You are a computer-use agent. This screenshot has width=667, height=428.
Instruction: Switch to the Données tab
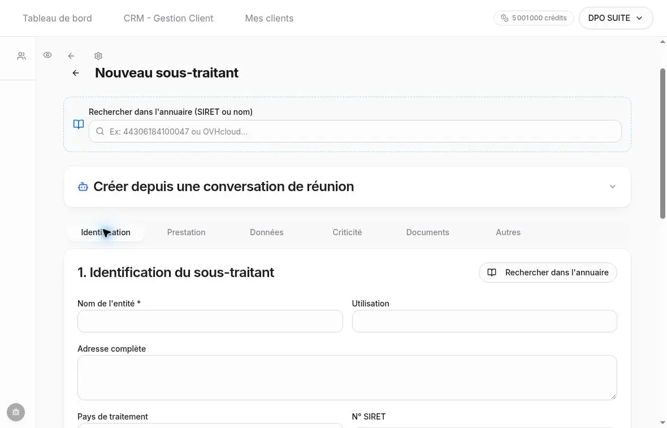[267, 232]
